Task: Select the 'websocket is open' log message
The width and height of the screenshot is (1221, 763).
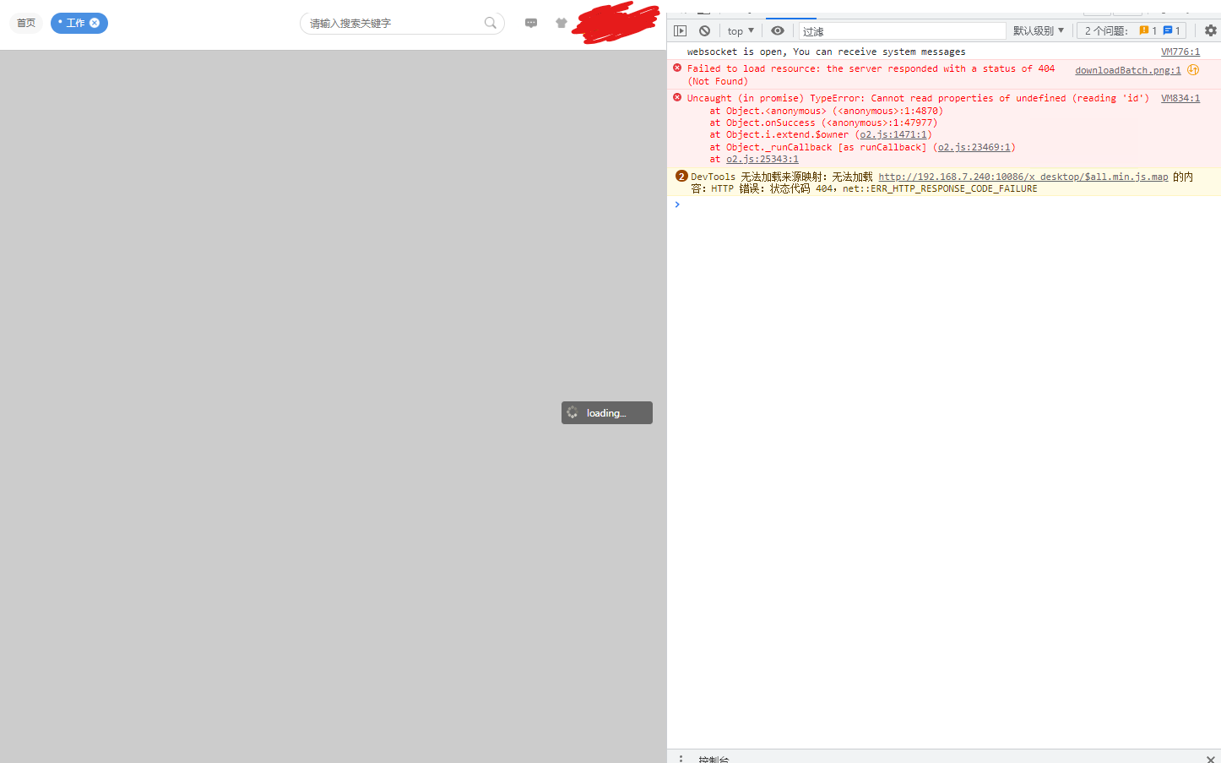Action: (x=826, y=52)
